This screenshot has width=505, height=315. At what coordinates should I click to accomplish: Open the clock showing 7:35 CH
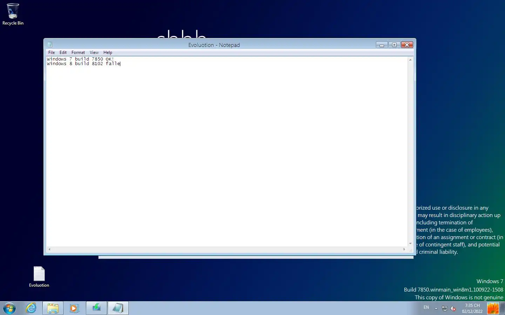(472, 308)
